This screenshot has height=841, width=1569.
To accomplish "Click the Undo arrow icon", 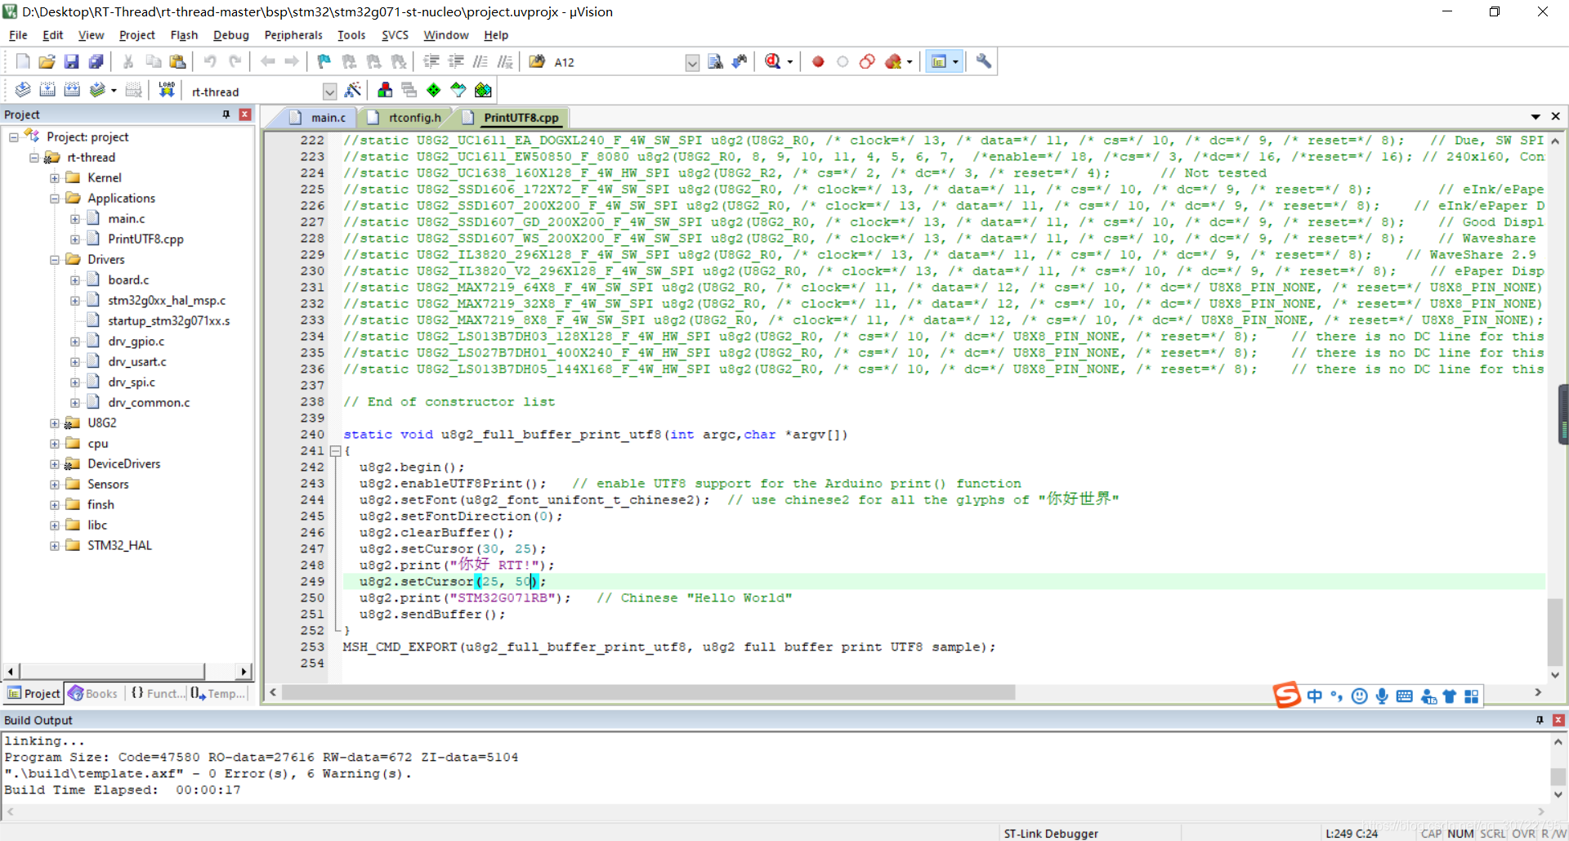I will [210, 61].
